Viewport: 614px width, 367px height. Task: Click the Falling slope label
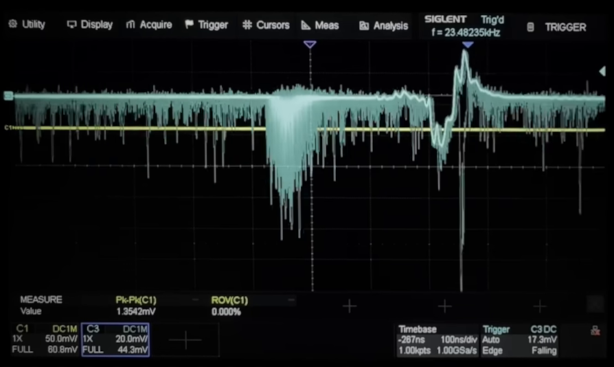click(544, 350)
